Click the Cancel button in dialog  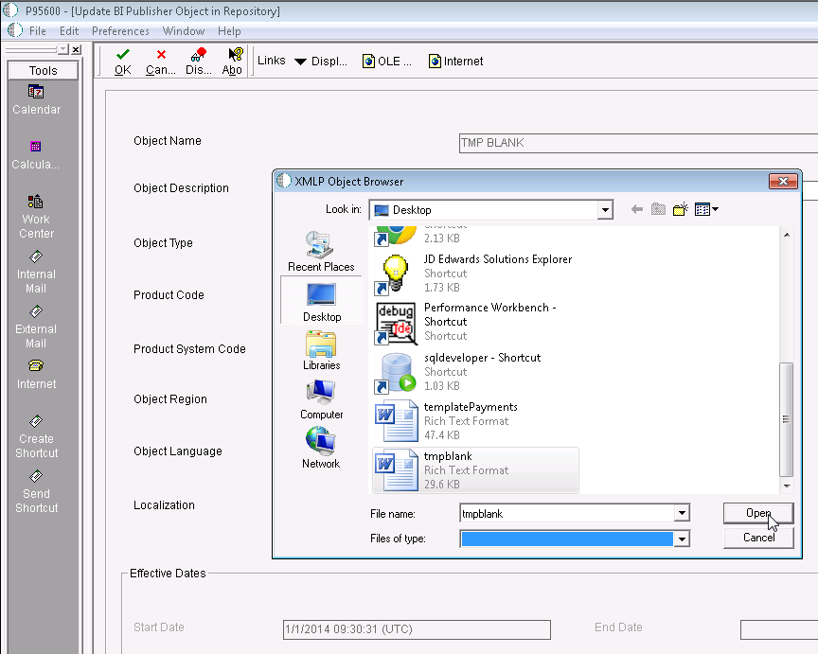758,538
